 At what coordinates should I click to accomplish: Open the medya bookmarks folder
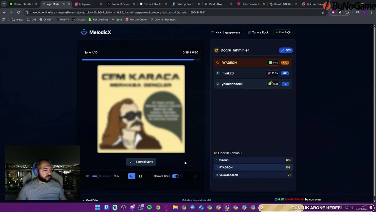point(18,20)
